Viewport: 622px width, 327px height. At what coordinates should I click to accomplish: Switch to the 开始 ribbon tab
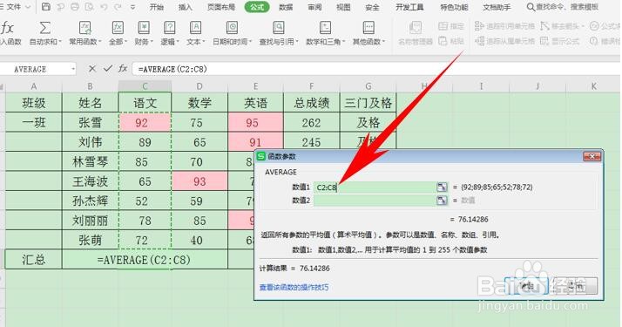point(156,7)
